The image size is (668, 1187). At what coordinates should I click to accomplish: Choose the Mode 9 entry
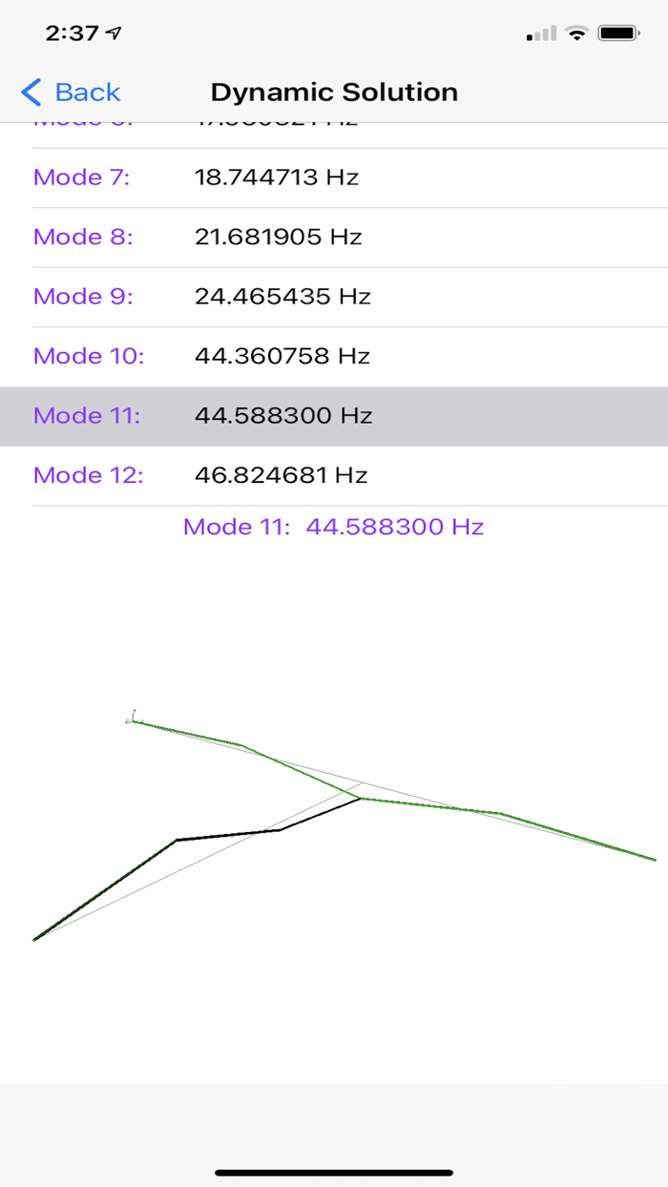point(334,297)
